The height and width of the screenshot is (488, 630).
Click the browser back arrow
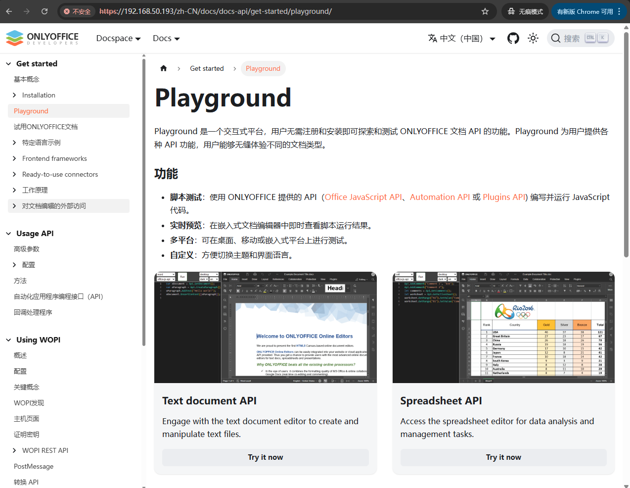pyautogui.click(x=9, y=11)
